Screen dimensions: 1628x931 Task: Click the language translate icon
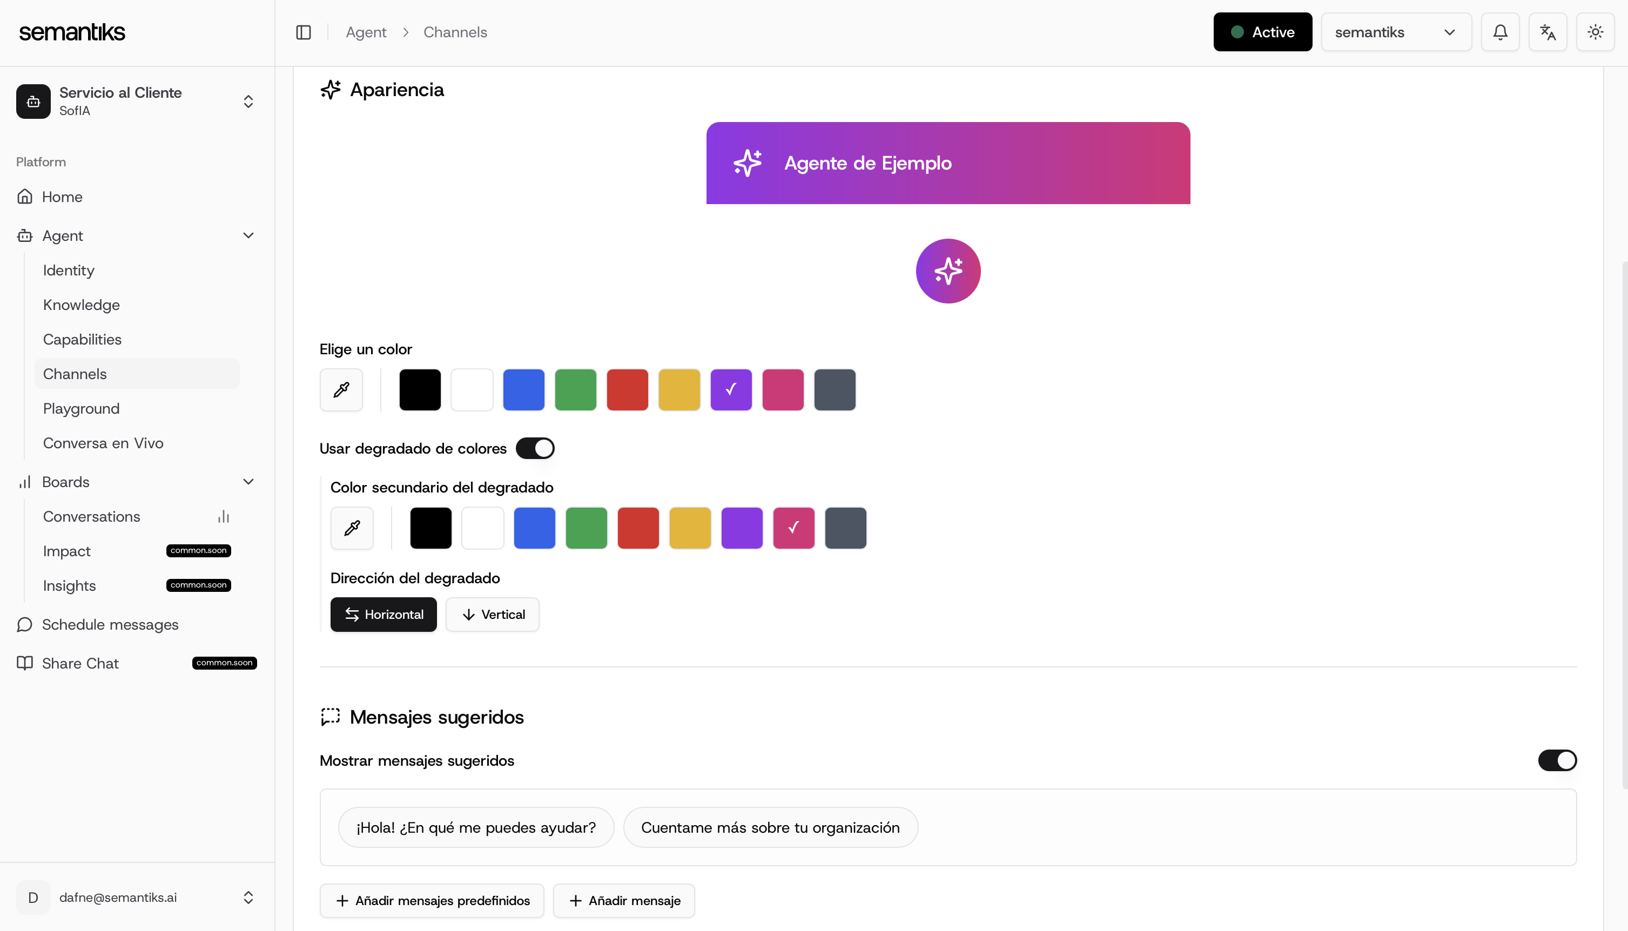click(x=1548, y=32)
